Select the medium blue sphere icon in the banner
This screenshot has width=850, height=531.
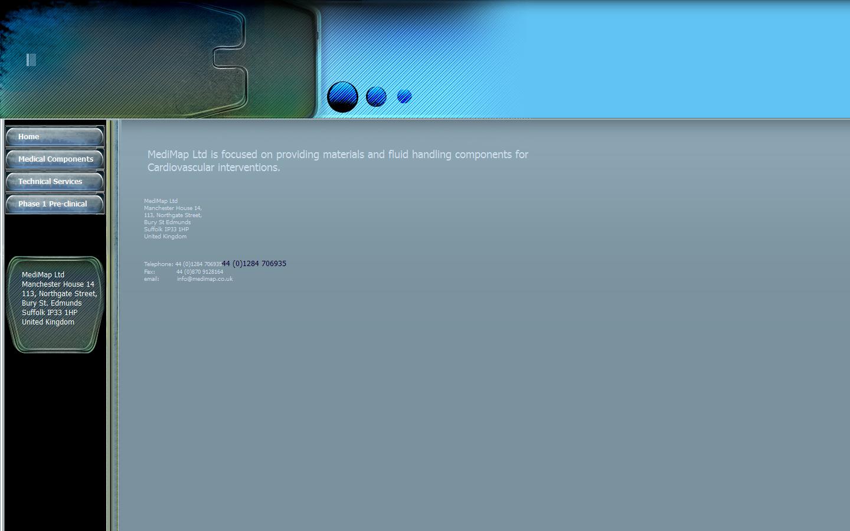[376, 96]
